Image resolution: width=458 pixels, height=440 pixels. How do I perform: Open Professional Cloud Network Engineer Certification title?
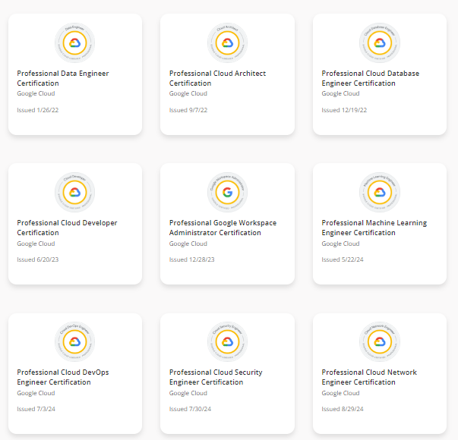click(x=369, y=377)
